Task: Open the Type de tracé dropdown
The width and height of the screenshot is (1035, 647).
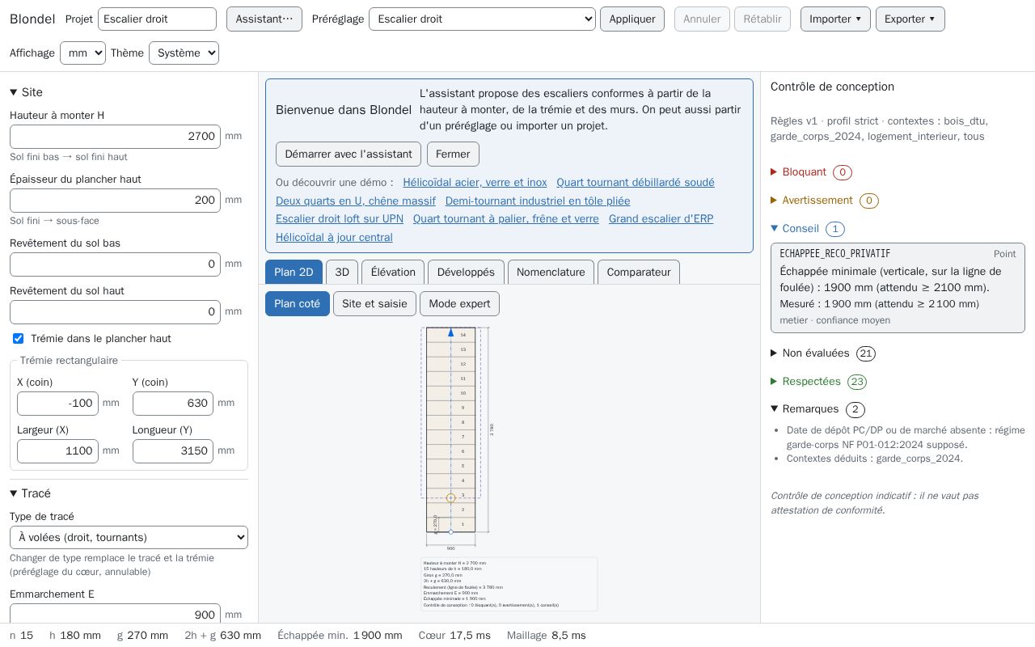Action: pyautogui.click(x=129, y=537)
